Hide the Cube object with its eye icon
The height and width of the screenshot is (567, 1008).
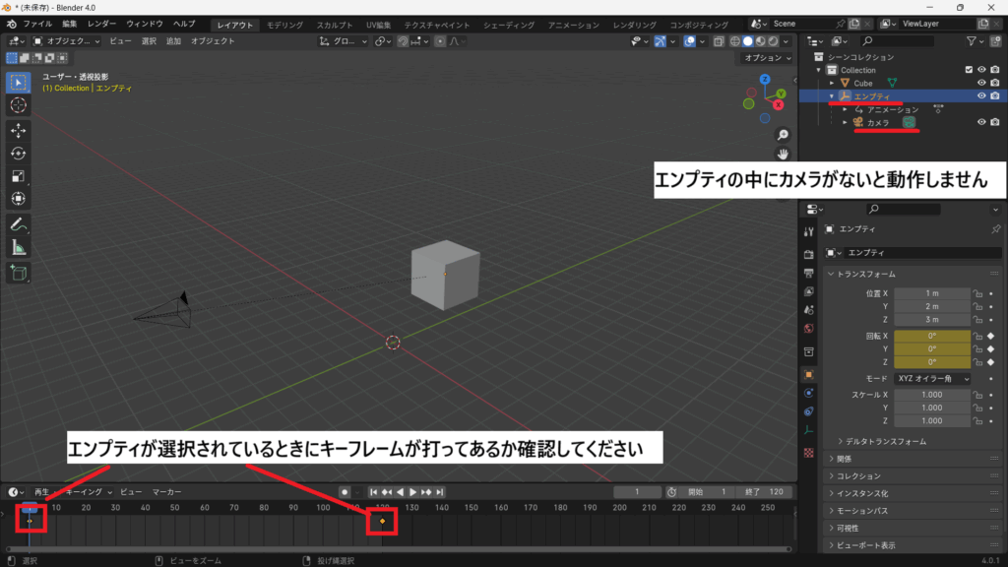pos(981,84)
